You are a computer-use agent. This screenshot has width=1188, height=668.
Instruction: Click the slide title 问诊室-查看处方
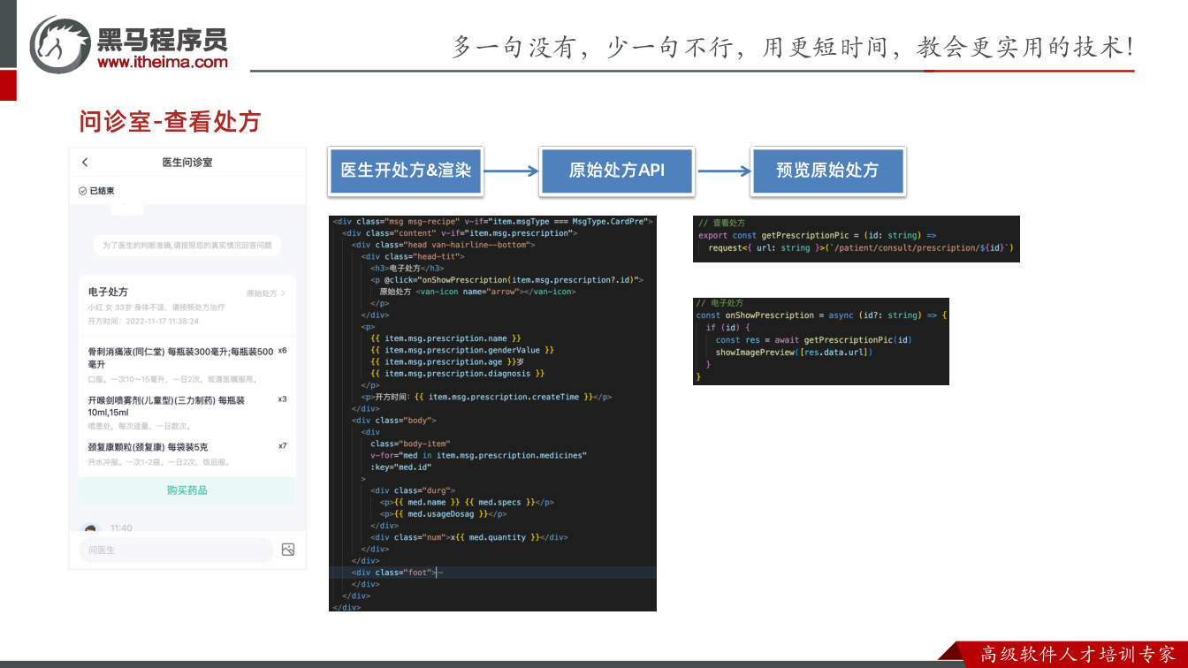170,122
